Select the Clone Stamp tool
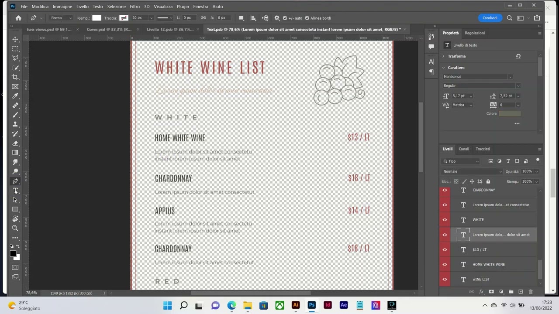The width and height of the screenshot is (559, 314). [x=15, y=124]
